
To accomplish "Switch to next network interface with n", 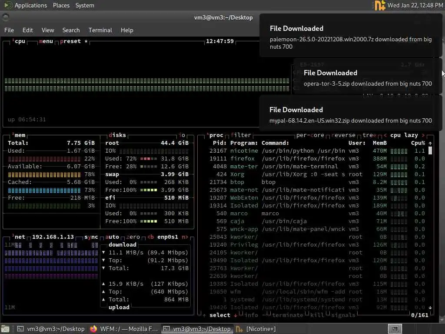I will pyautogui.click(x=185, y=237).
